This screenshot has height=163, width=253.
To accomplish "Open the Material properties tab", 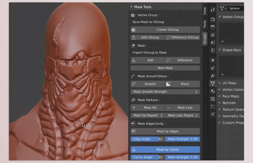I will click(x=213, y=91).
